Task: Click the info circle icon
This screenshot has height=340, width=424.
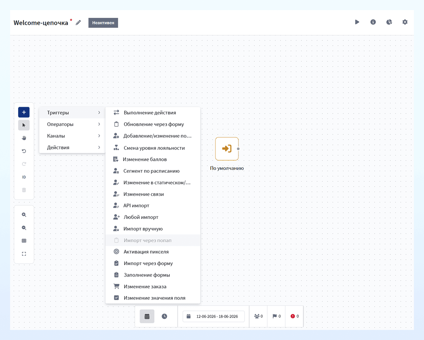Action: click(373, 22)
